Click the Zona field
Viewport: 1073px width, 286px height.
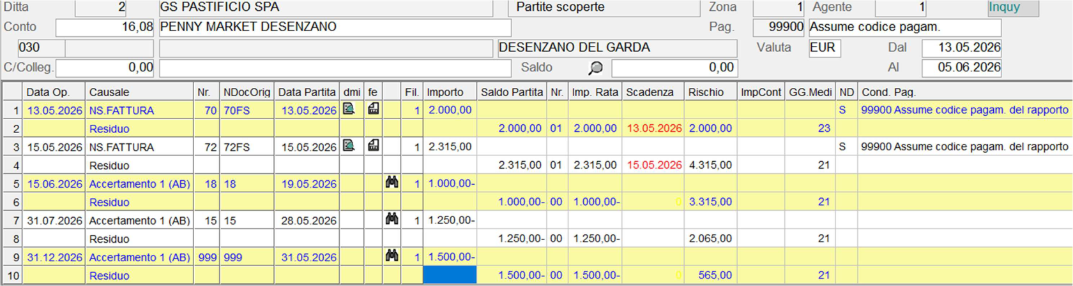(779, 8)
